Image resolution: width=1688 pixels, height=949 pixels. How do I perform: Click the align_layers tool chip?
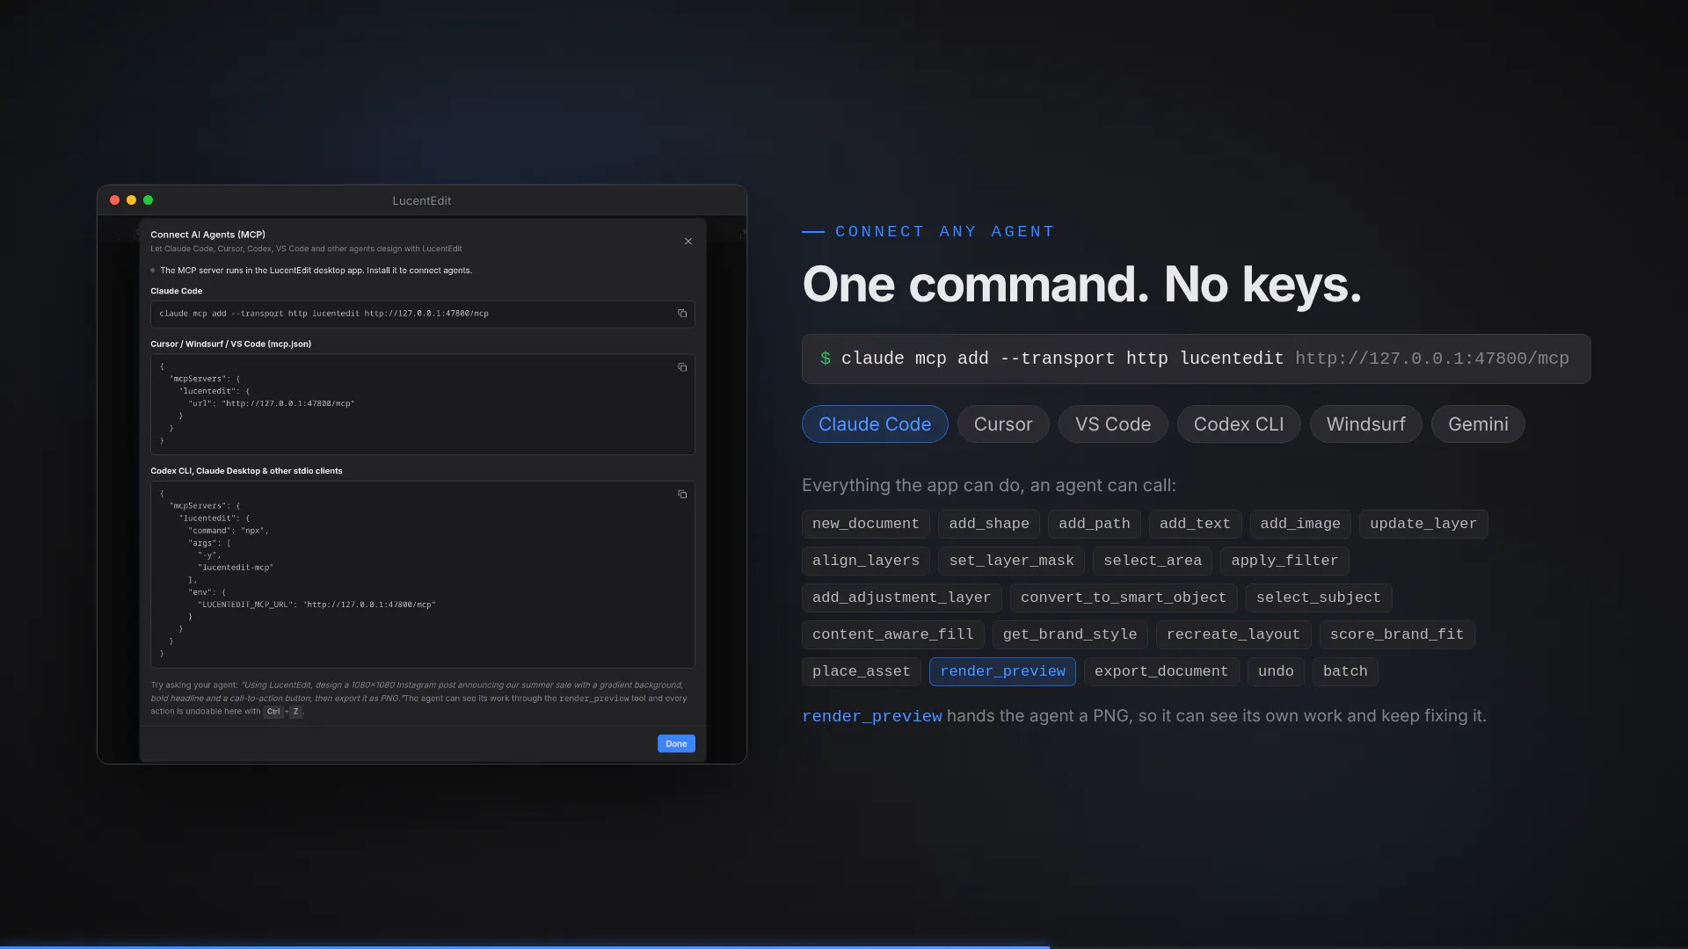[866, 561]
